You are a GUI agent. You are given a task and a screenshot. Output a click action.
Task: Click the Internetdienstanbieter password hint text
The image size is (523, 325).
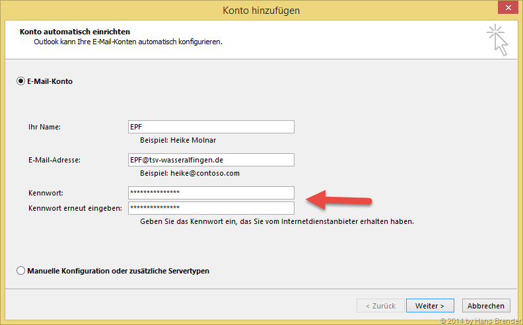(277, 222)
